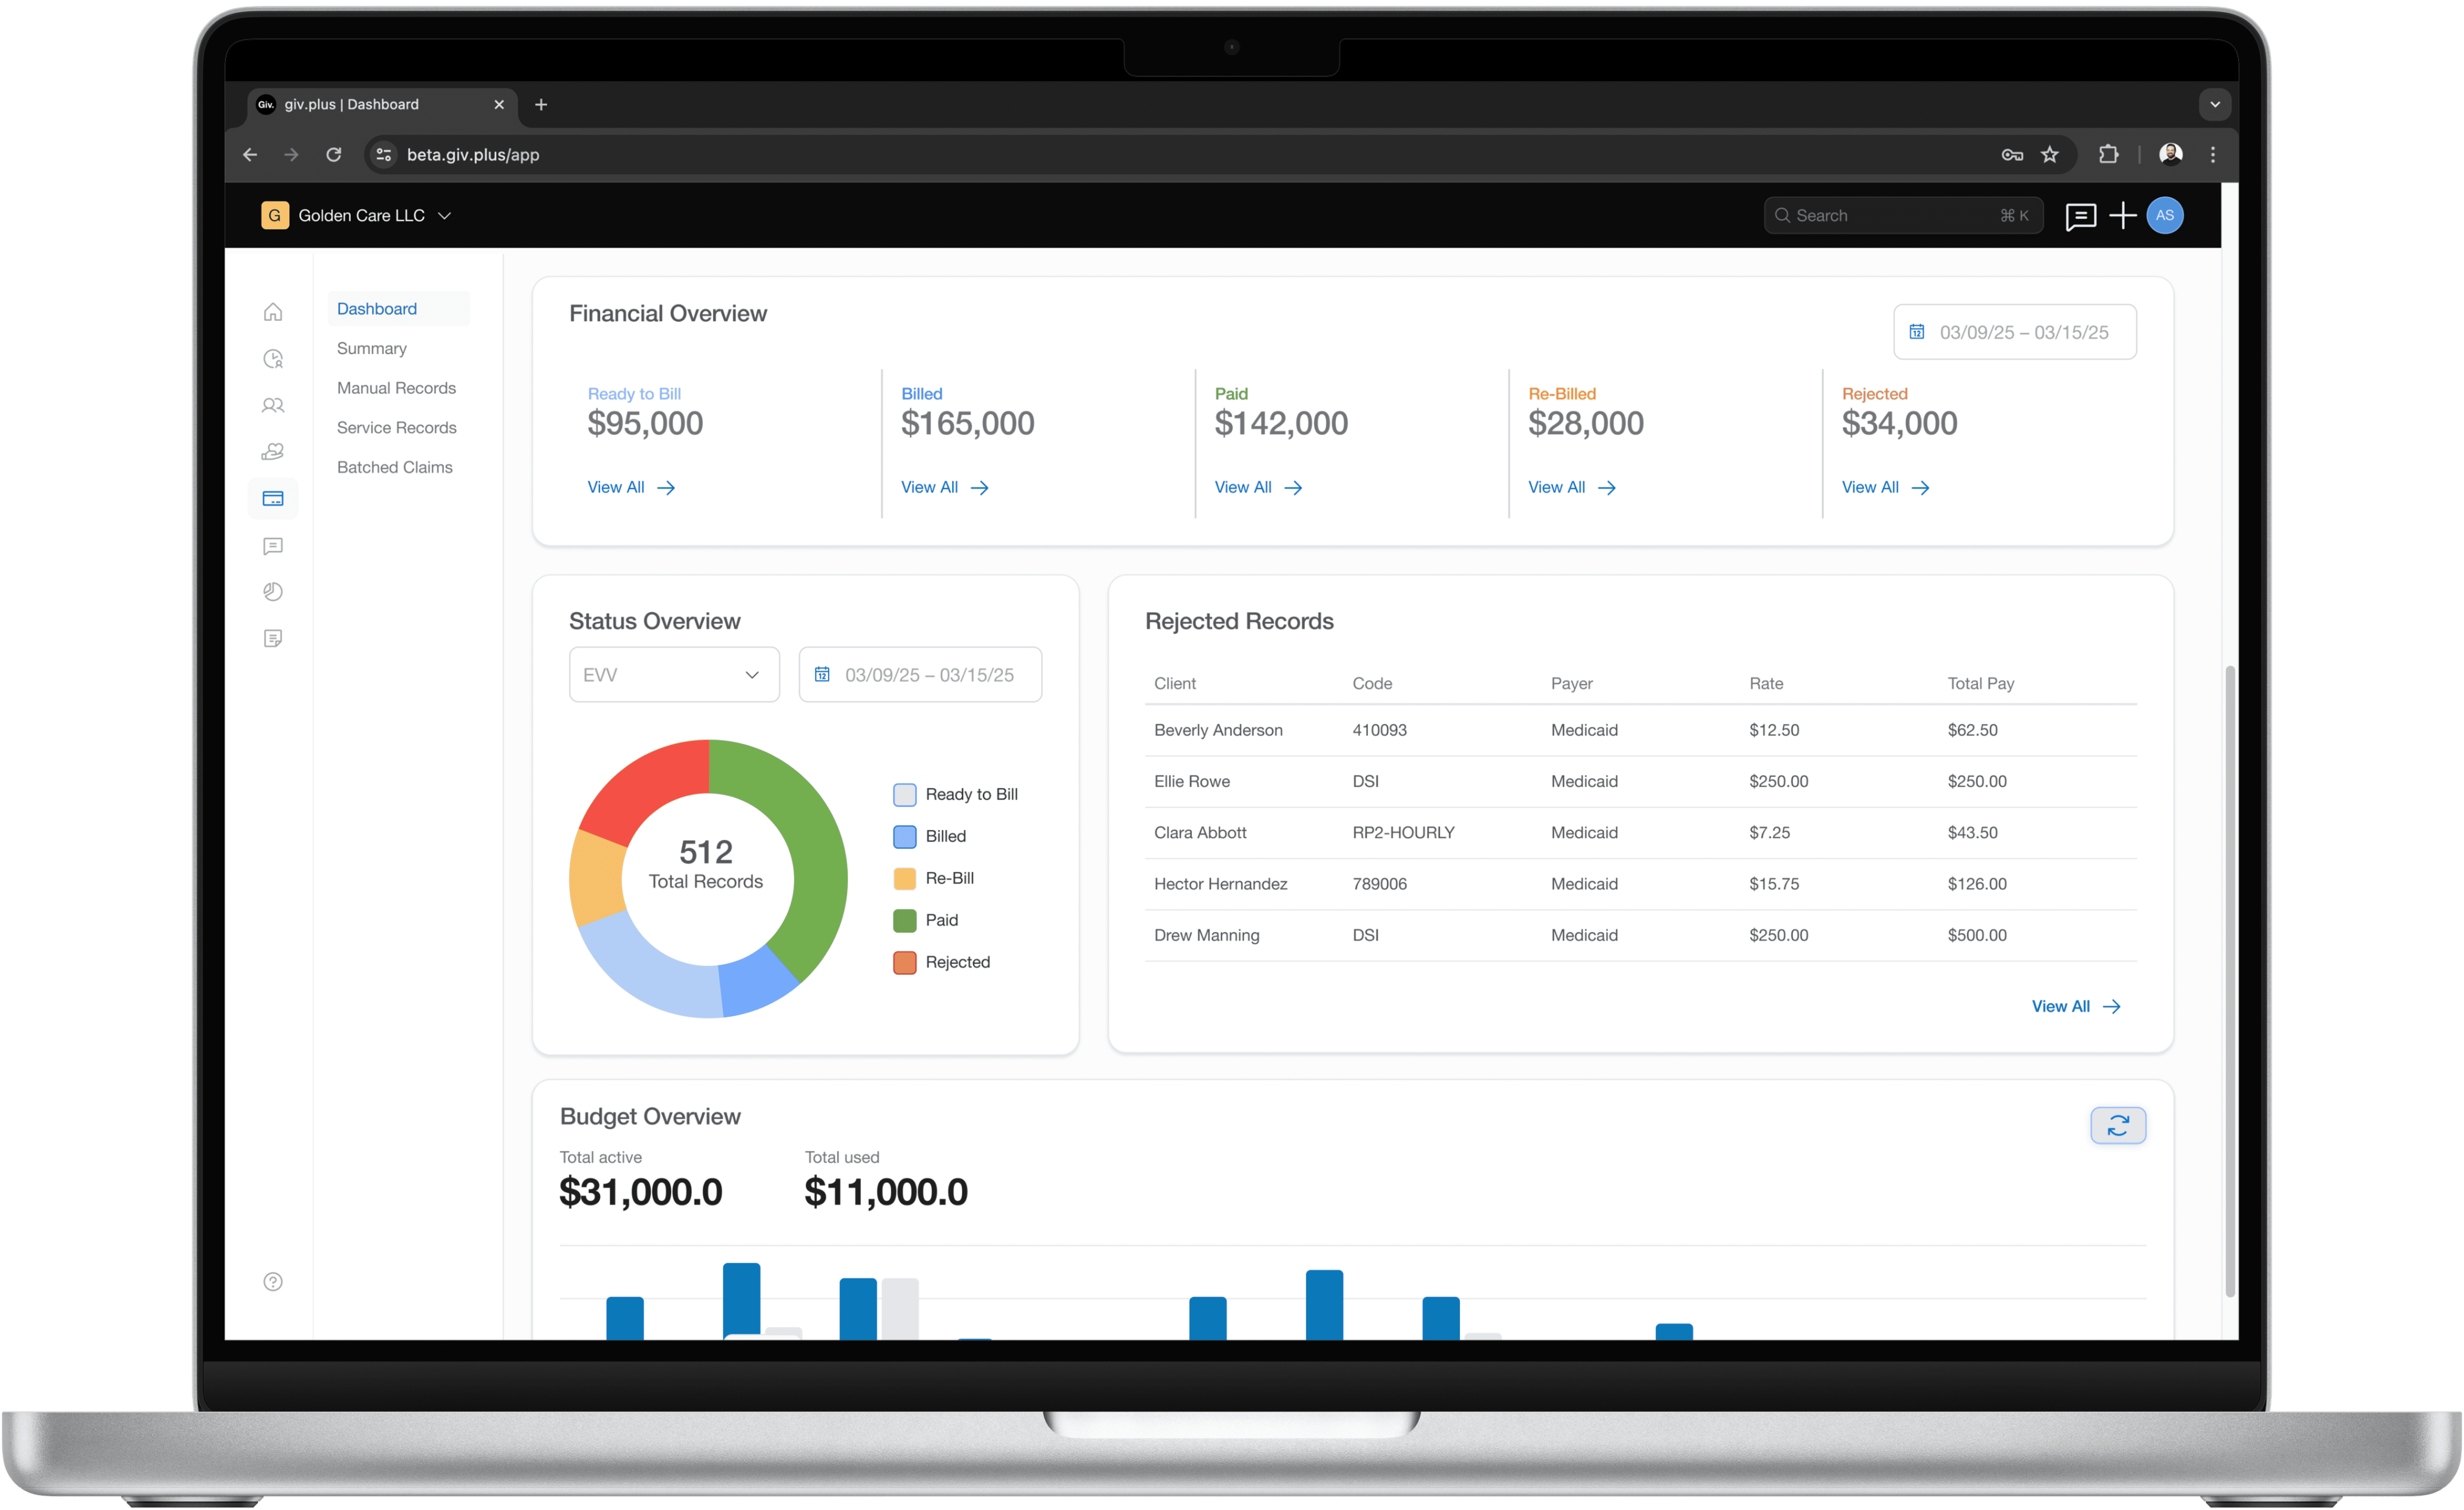Open the Home dashboard icon in sidebar
This screenshot has height=1510, width=2464.
(x=273, y=312)
